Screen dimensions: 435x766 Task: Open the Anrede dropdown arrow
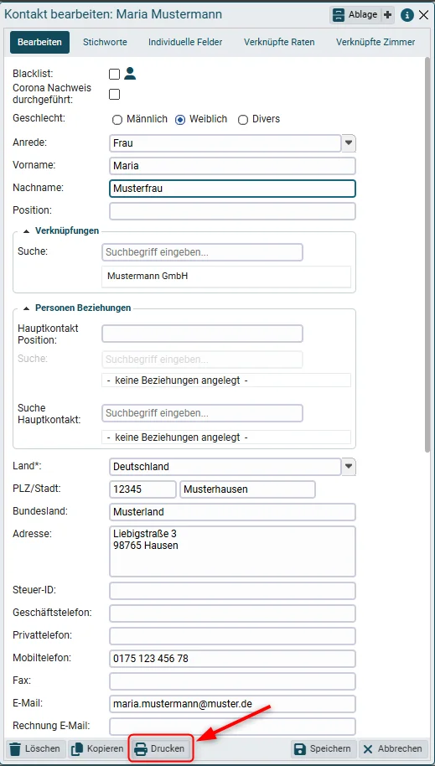(349, 143)
